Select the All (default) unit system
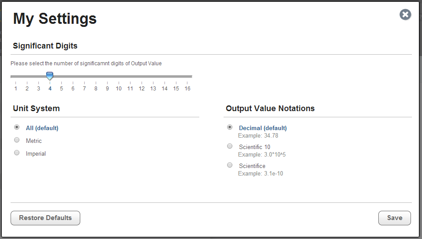Viewport: 422px width, 239px height. (x=17, y=127)
